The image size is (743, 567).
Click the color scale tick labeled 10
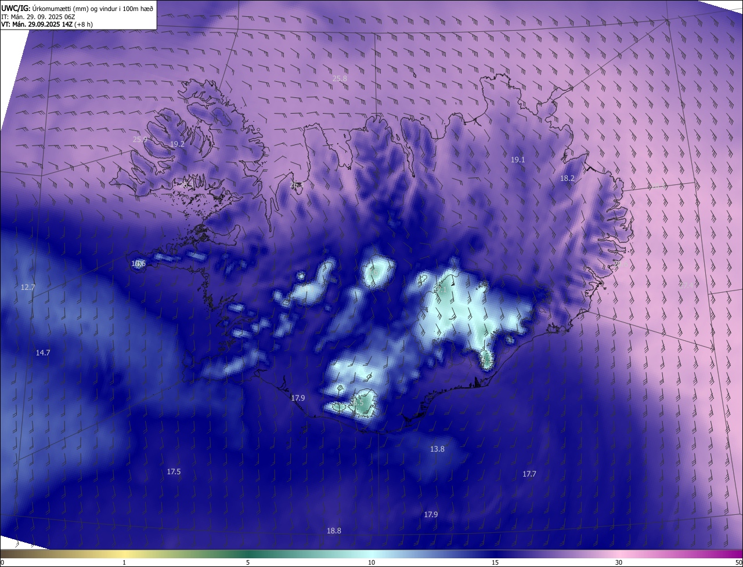tap(371, 562)
